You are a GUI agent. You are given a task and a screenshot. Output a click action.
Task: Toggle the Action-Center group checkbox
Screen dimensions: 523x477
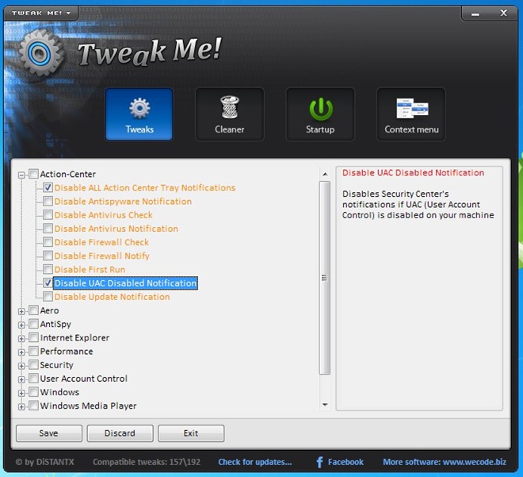[x=33, y=174]
